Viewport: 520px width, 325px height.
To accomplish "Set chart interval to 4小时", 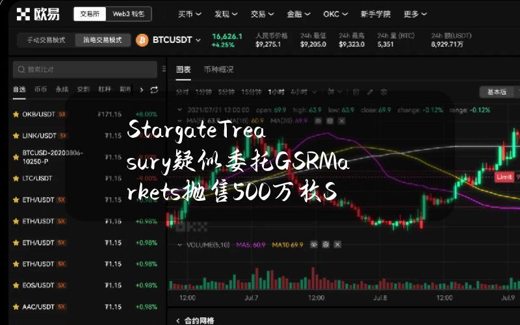I will (299, 92).
